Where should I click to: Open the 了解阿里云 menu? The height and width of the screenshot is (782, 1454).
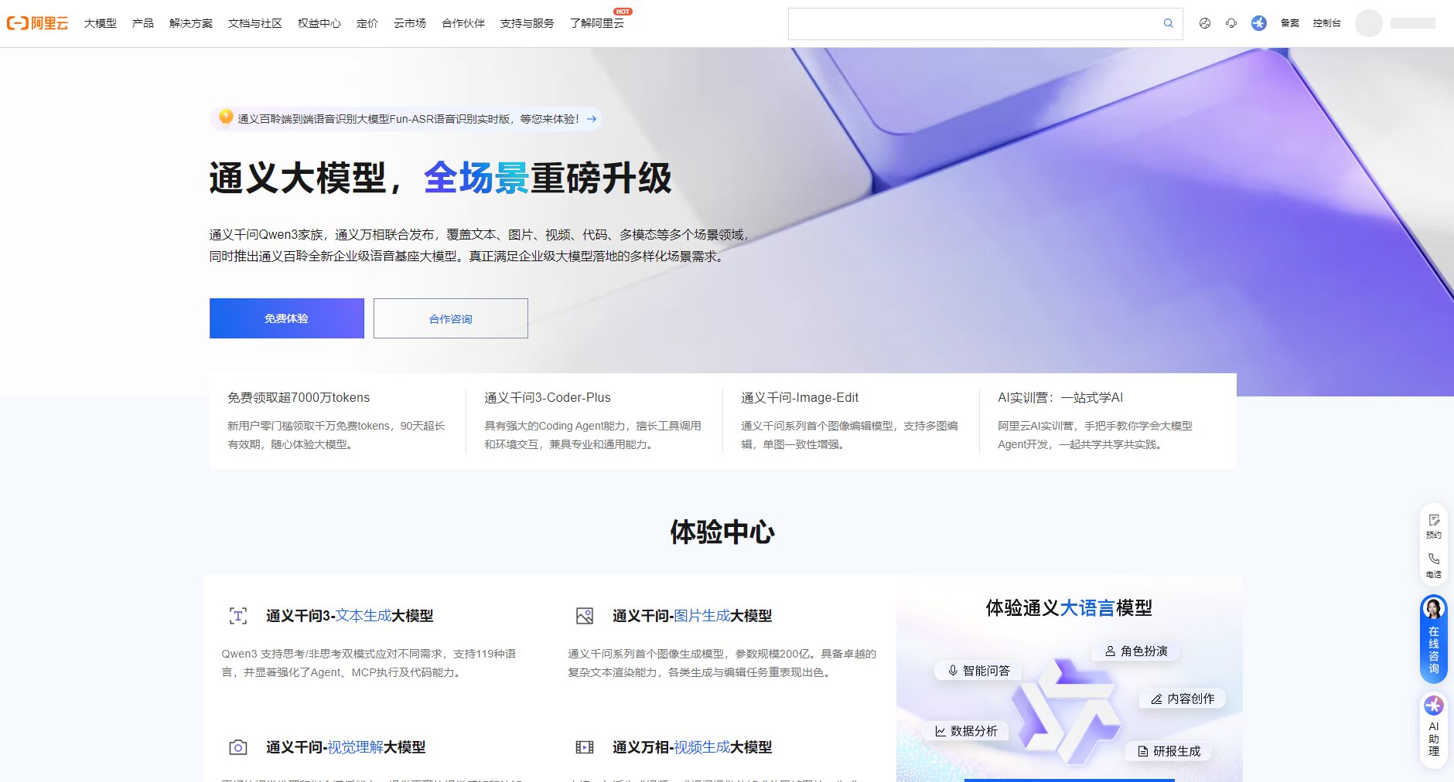coord(597,23)
